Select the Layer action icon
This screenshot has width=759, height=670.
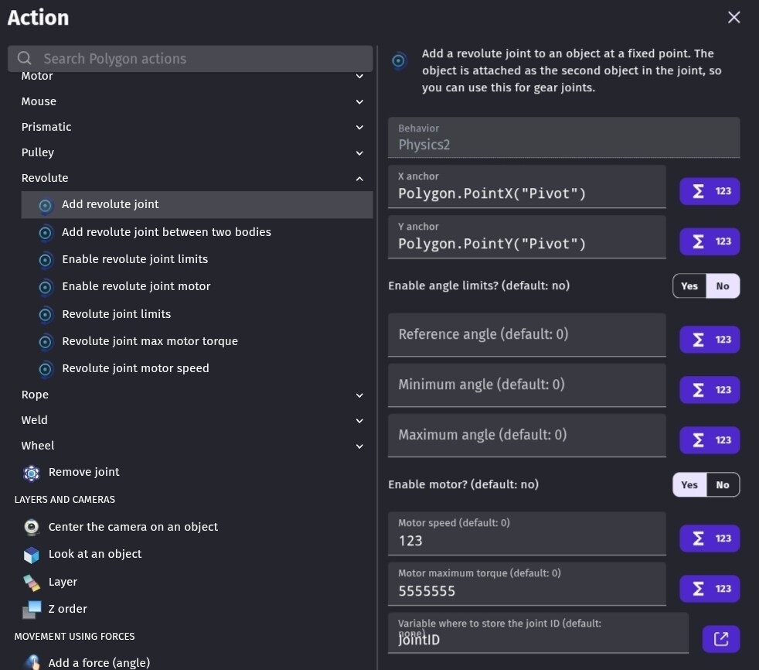(32, 583)
